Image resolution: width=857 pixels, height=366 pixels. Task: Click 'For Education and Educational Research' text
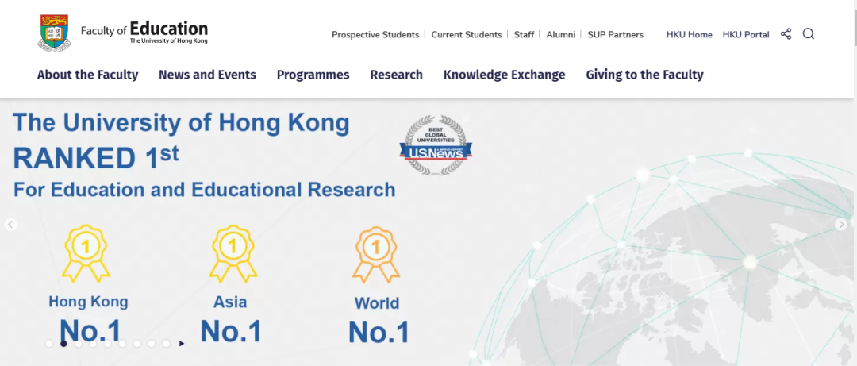pyautogui.click(x=204, y=190)
